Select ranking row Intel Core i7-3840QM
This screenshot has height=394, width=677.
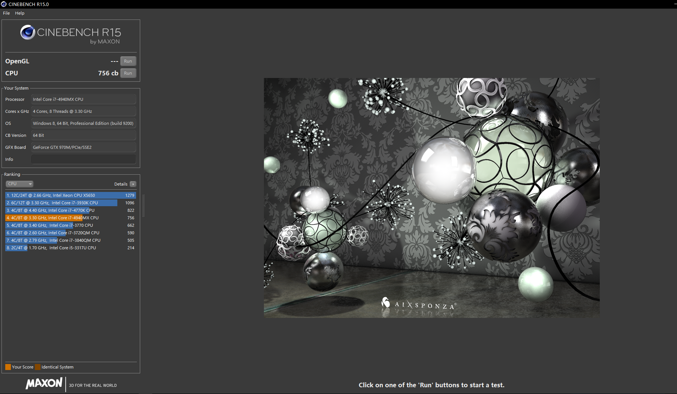pyautogui.click(x=70, y=240)
